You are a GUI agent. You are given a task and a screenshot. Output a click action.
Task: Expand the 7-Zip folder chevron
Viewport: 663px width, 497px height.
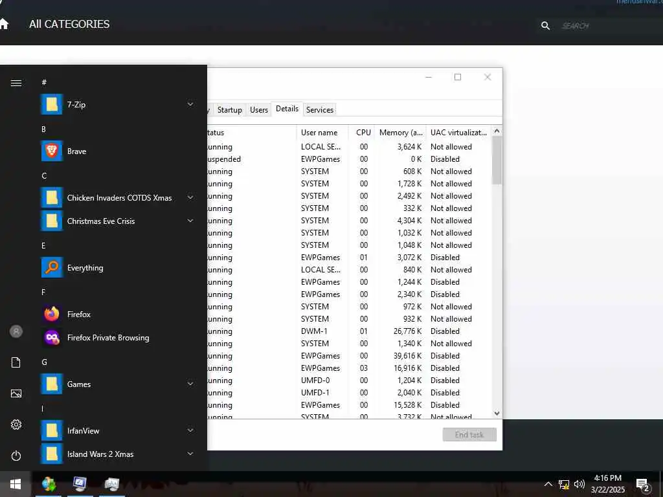coord(191,104)
